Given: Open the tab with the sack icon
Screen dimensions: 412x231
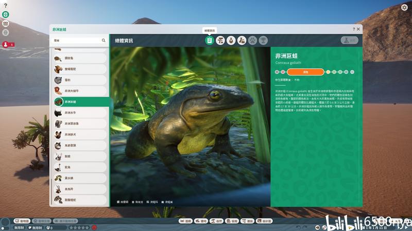Looking at the screenshot, I should pos(231,41).
